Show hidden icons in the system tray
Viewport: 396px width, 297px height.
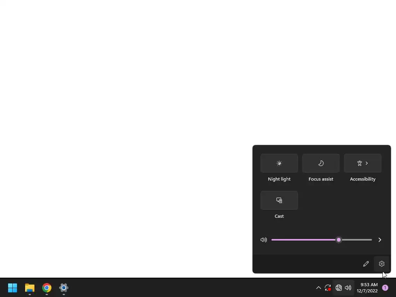(319, 288)
